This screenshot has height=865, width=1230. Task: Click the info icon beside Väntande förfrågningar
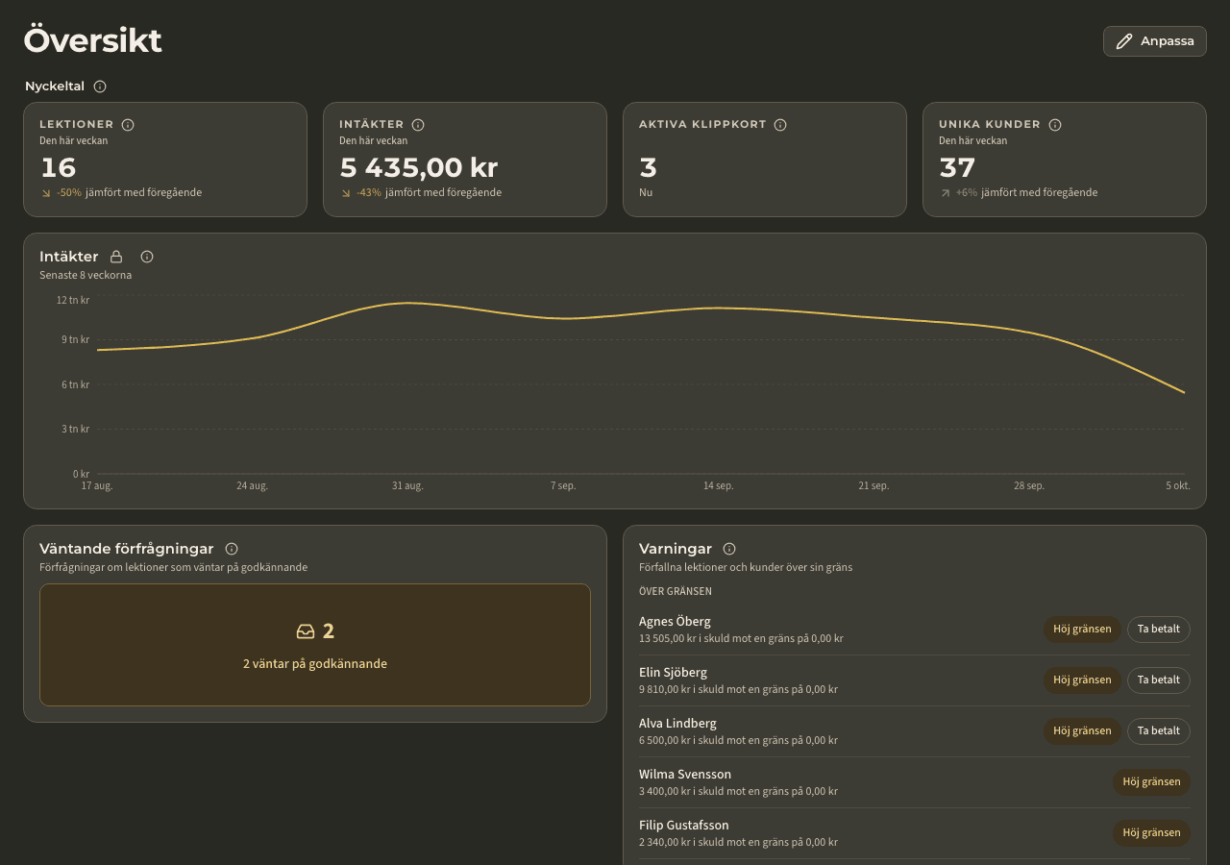pyautogui.click(x=232, y=549)
